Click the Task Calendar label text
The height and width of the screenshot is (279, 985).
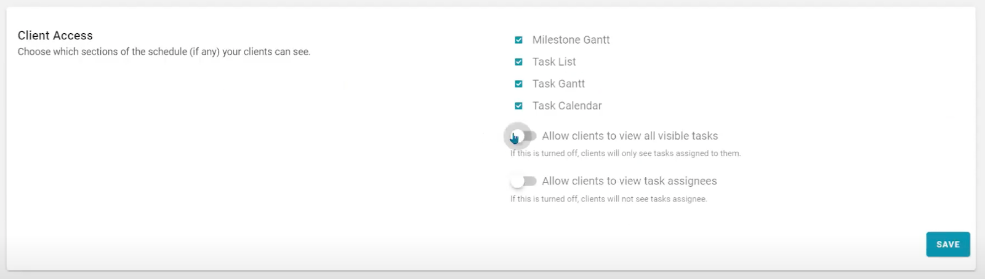pyautogui.click(x=567, y=106)
